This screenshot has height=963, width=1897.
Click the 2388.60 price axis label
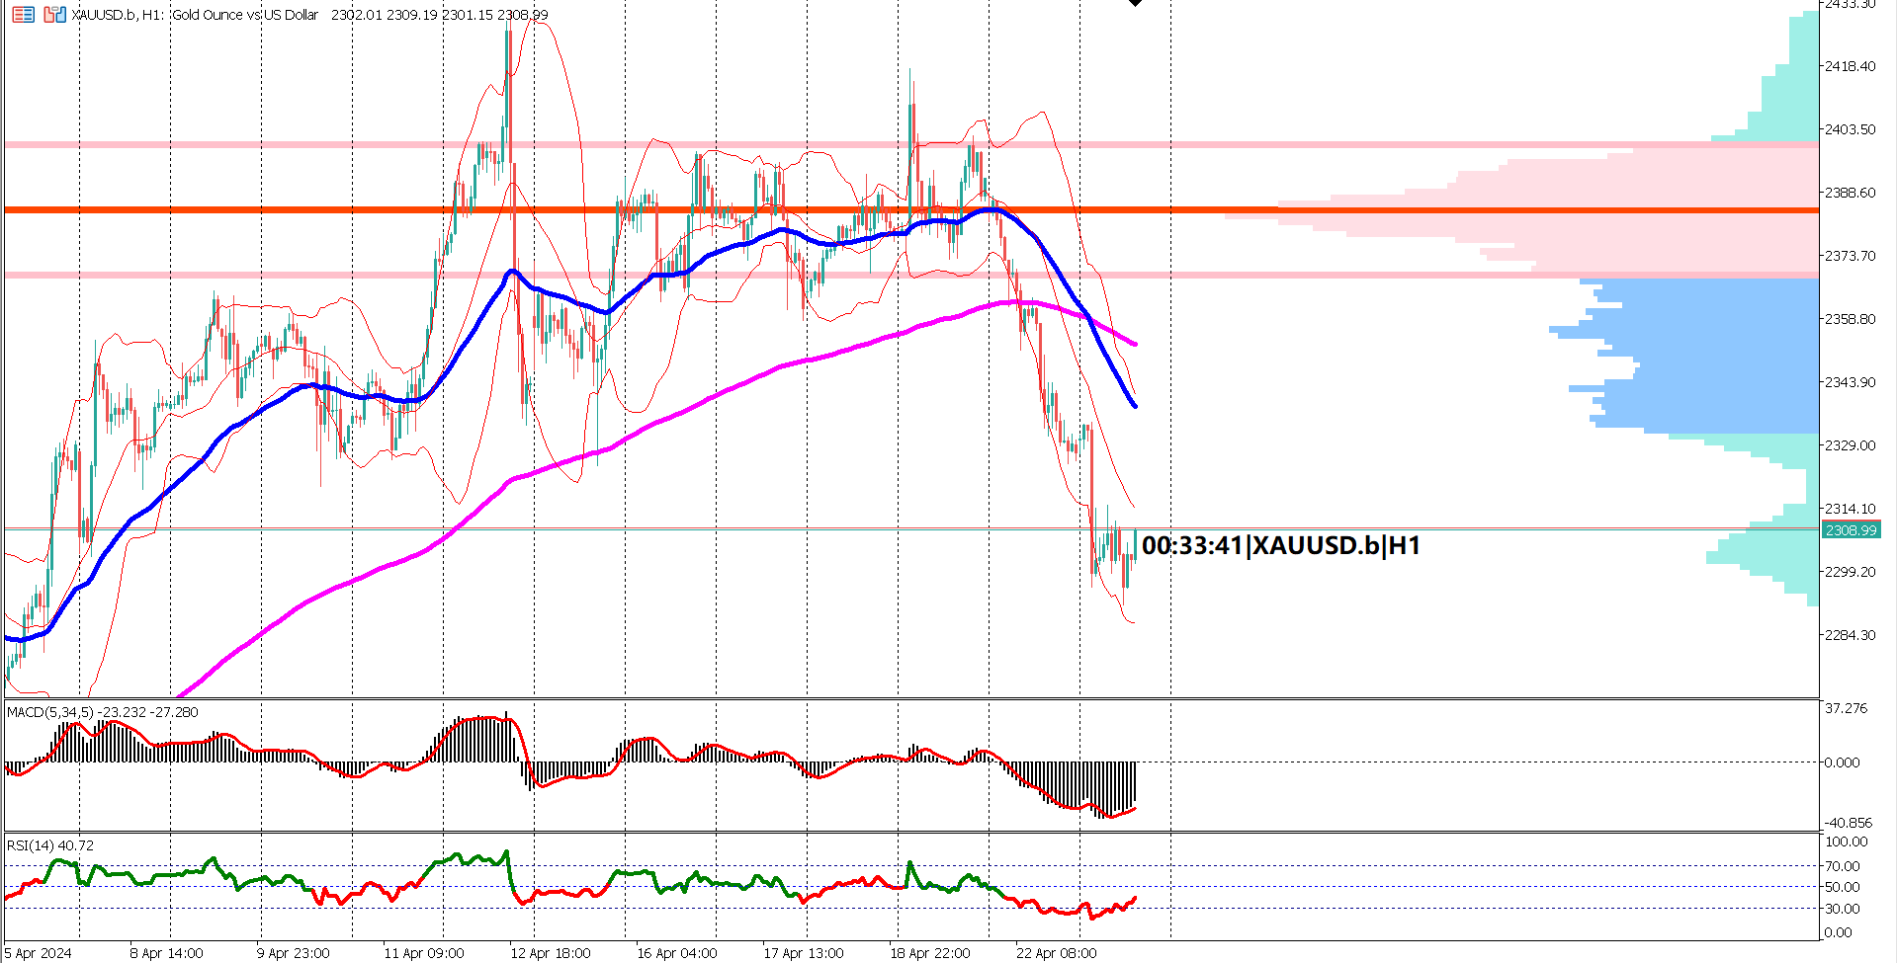1850,193
